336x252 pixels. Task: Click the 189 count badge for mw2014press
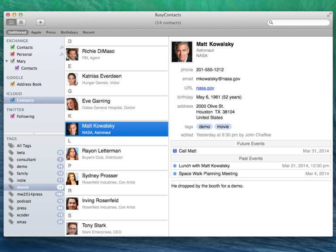pos(59,194)
